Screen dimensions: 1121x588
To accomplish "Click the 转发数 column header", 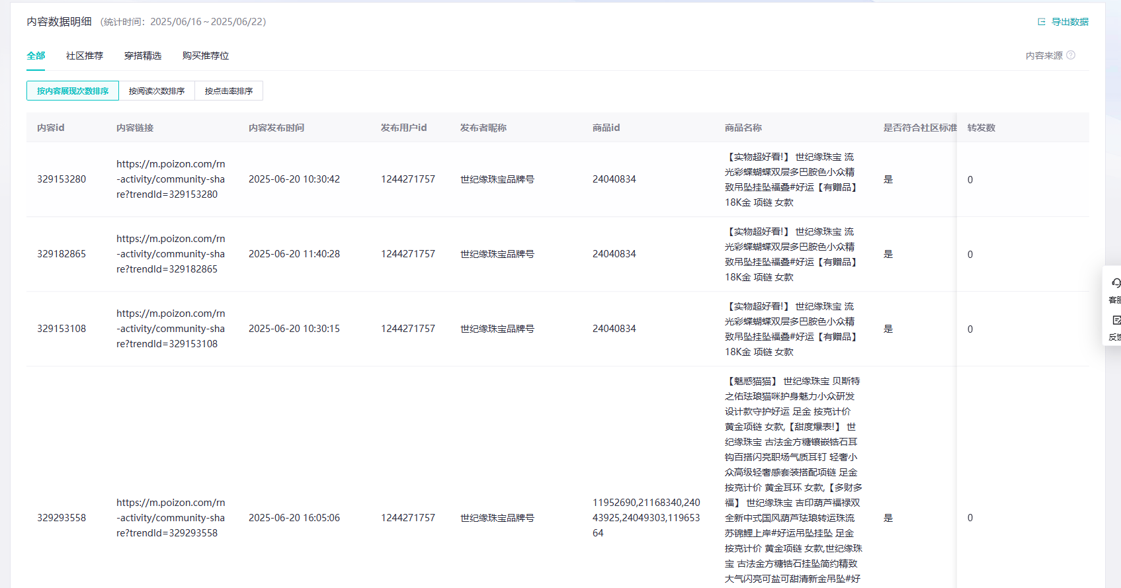I will pyautogui.click(x=981, y=128).
